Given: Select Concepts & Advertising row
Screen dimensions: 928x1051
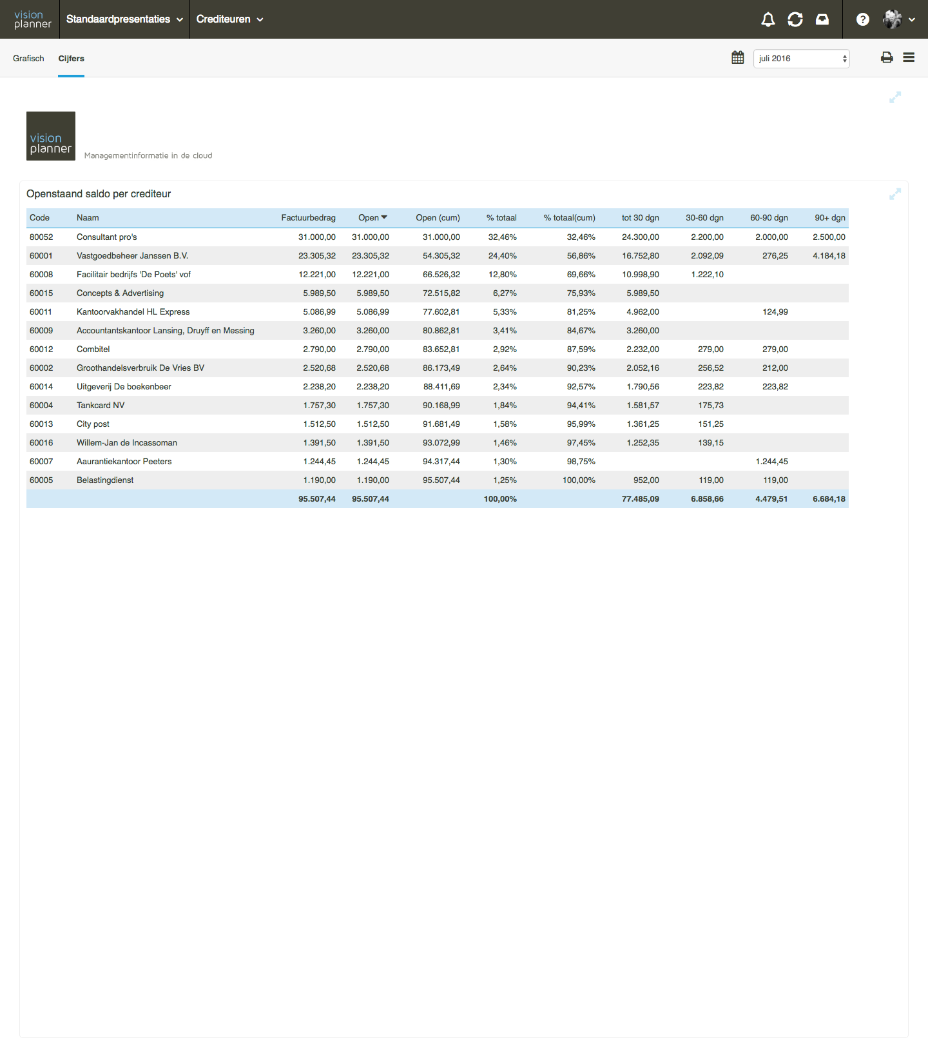Looking at the screenshot, I should point(437,293).
